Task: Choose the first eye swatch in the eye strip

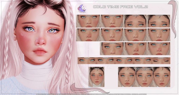Action: pyautogui.click(x=87, y=61)
